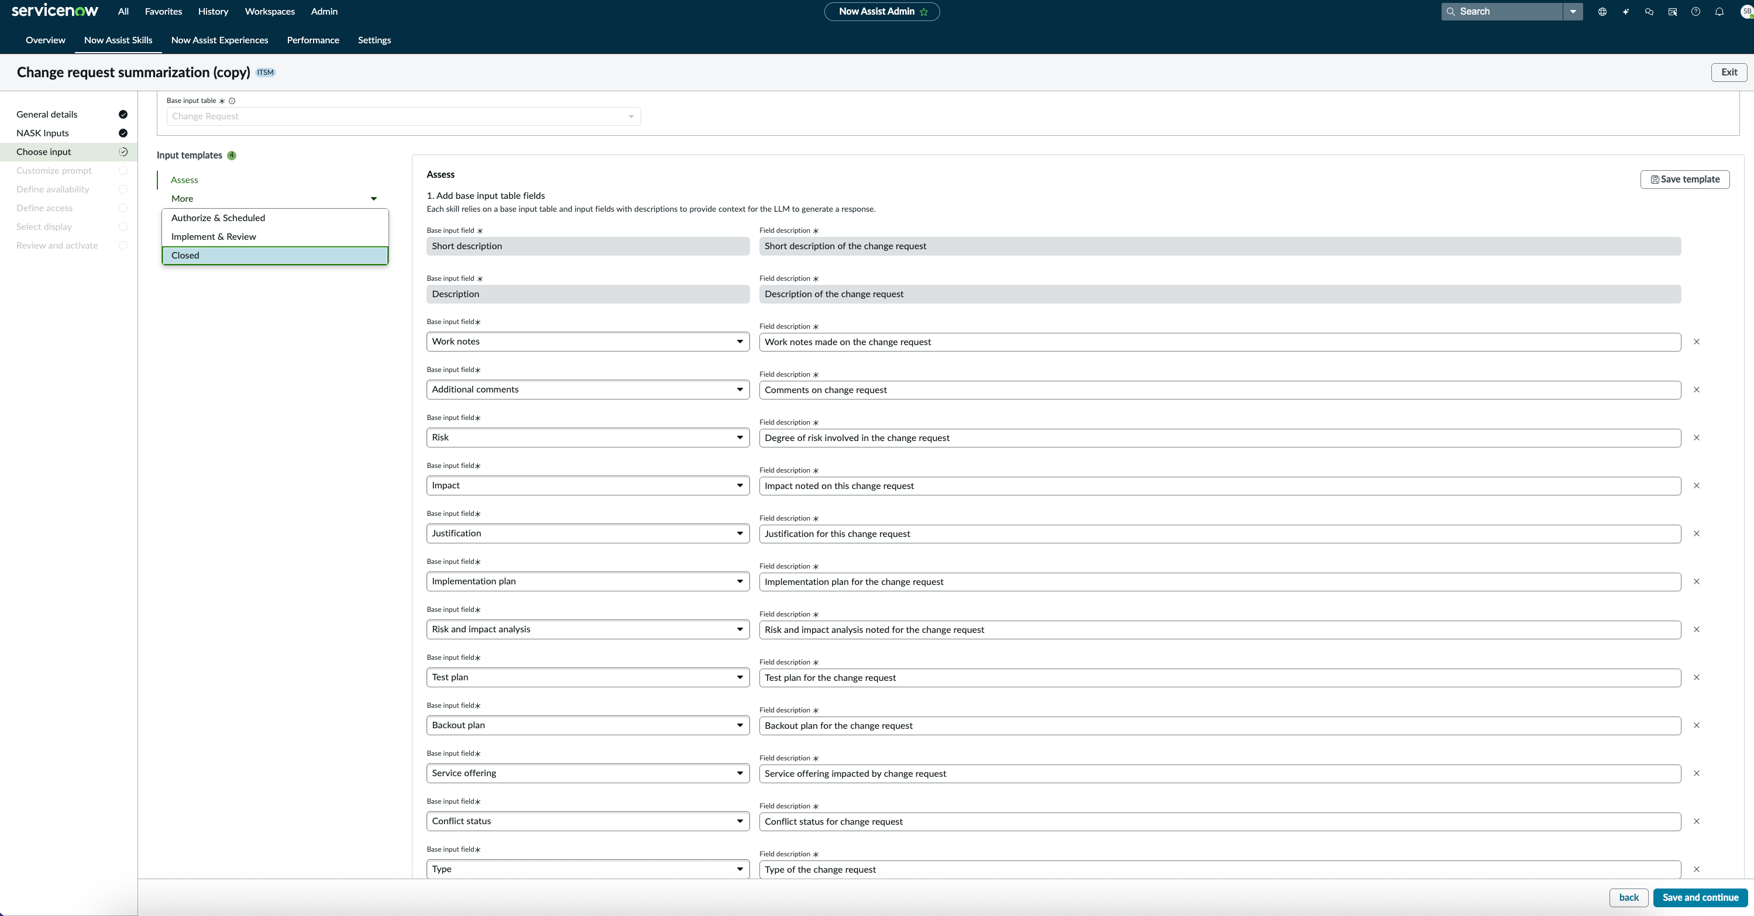Open the search scope dropdown arrow
1754x916 pixels.
[1573, 12]
